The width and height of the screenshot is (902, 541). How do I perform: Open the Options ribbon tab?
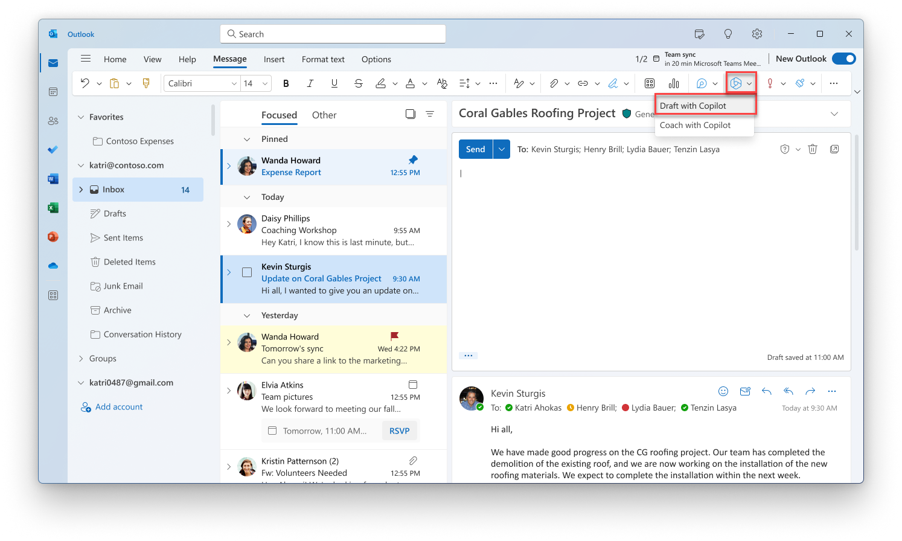coord(376,59)
